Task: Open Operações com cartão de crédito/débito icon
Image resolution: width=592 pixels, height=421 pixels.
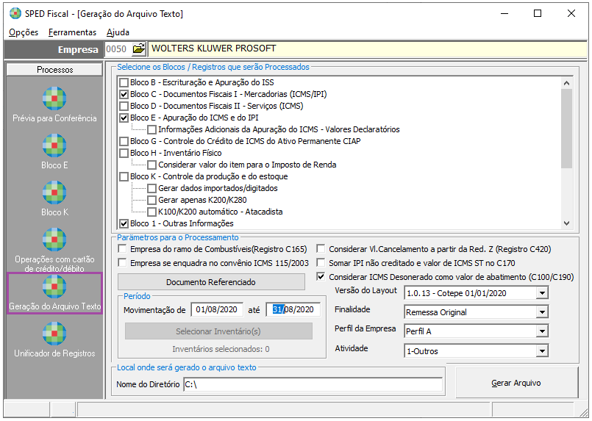Action: (54, 240)
